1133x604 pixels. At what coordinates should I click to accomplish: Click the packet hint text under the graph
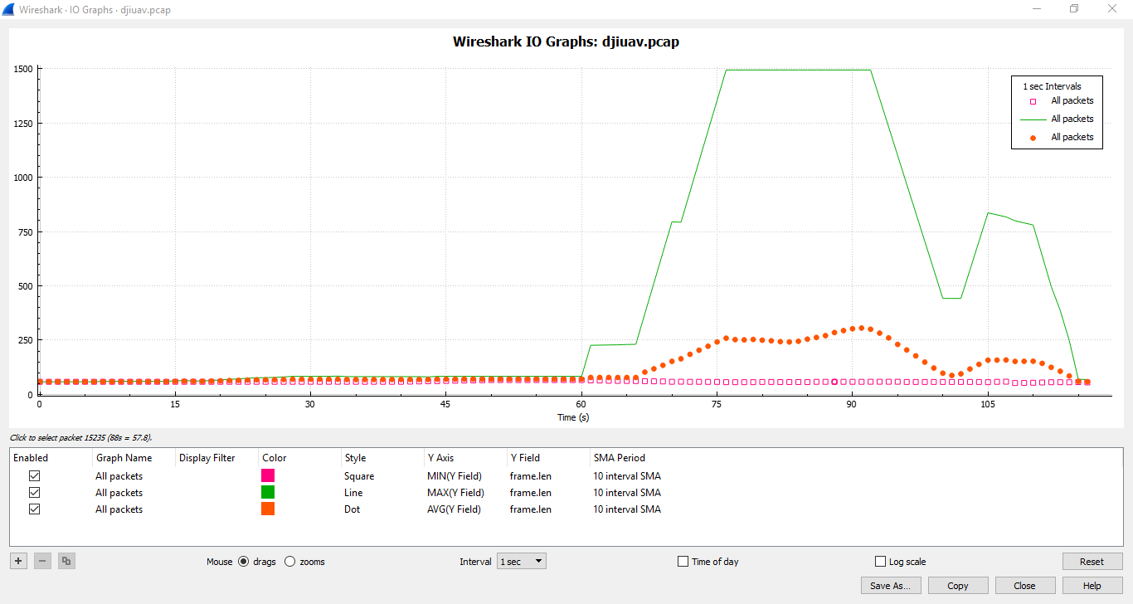pos(80,437)
